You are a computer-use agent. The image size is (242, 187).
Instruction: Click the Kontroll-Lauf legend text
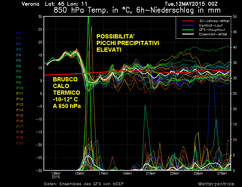click(211, 25)
